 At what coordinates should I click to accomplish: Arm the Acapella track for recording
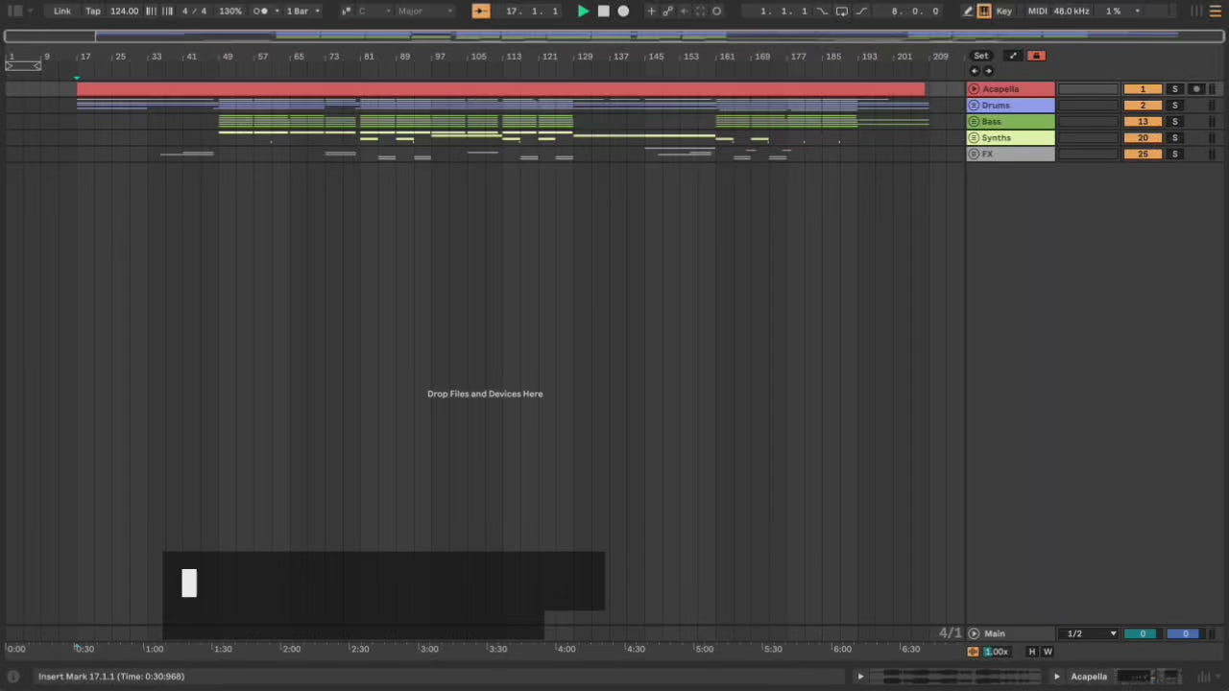pos(1196,89)
